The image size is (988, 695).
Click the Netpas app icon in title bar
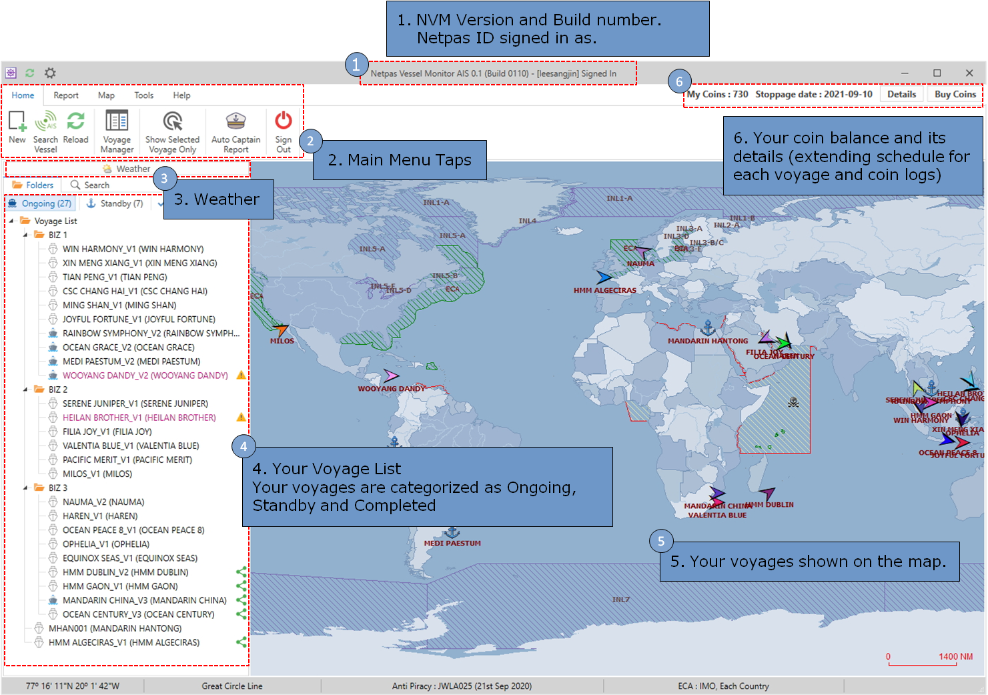[11, 73]
